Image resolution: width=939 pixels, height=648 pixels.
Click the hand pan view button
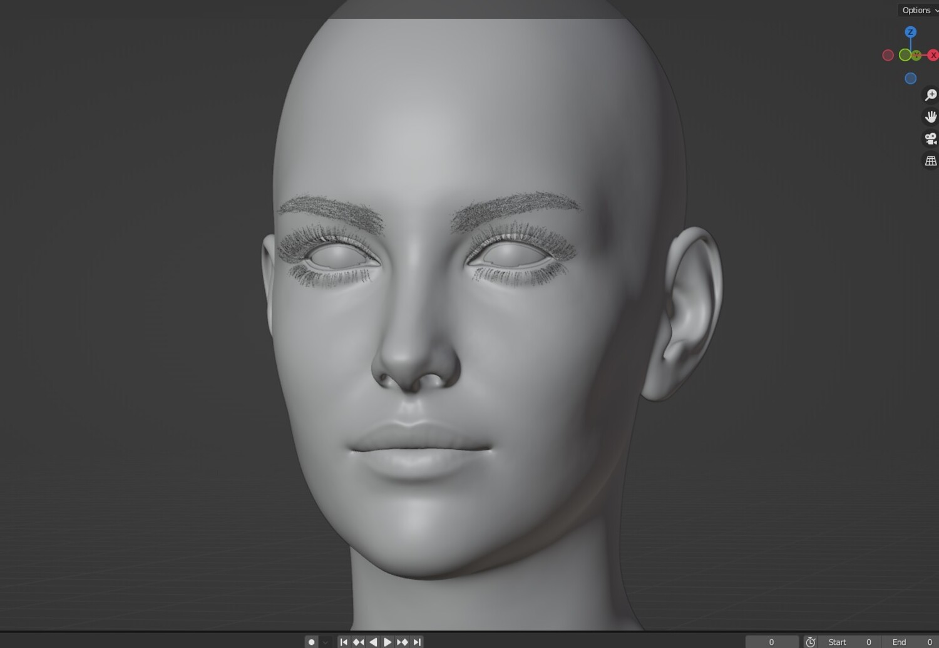coord(931,116)
